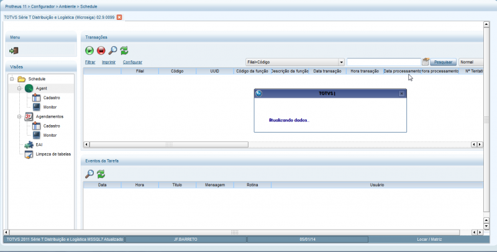Open Limpeza de tabelas item
Screen dimensions: 497x252
click(53, 154)
